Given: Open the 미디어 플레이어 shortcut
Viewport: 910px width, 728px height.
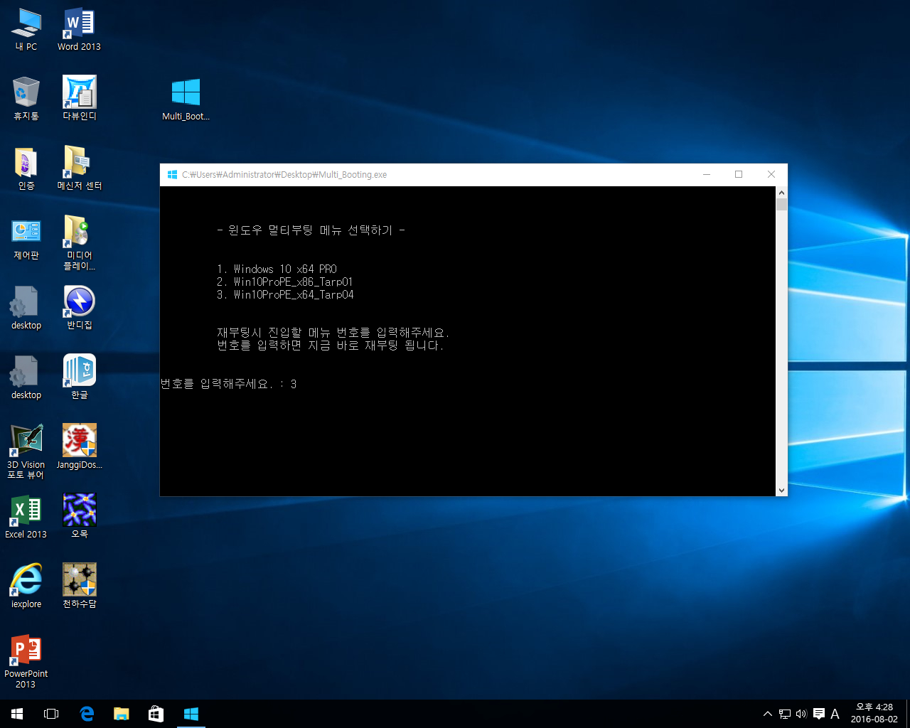Looking at the screenshot, I should [79, 243].
